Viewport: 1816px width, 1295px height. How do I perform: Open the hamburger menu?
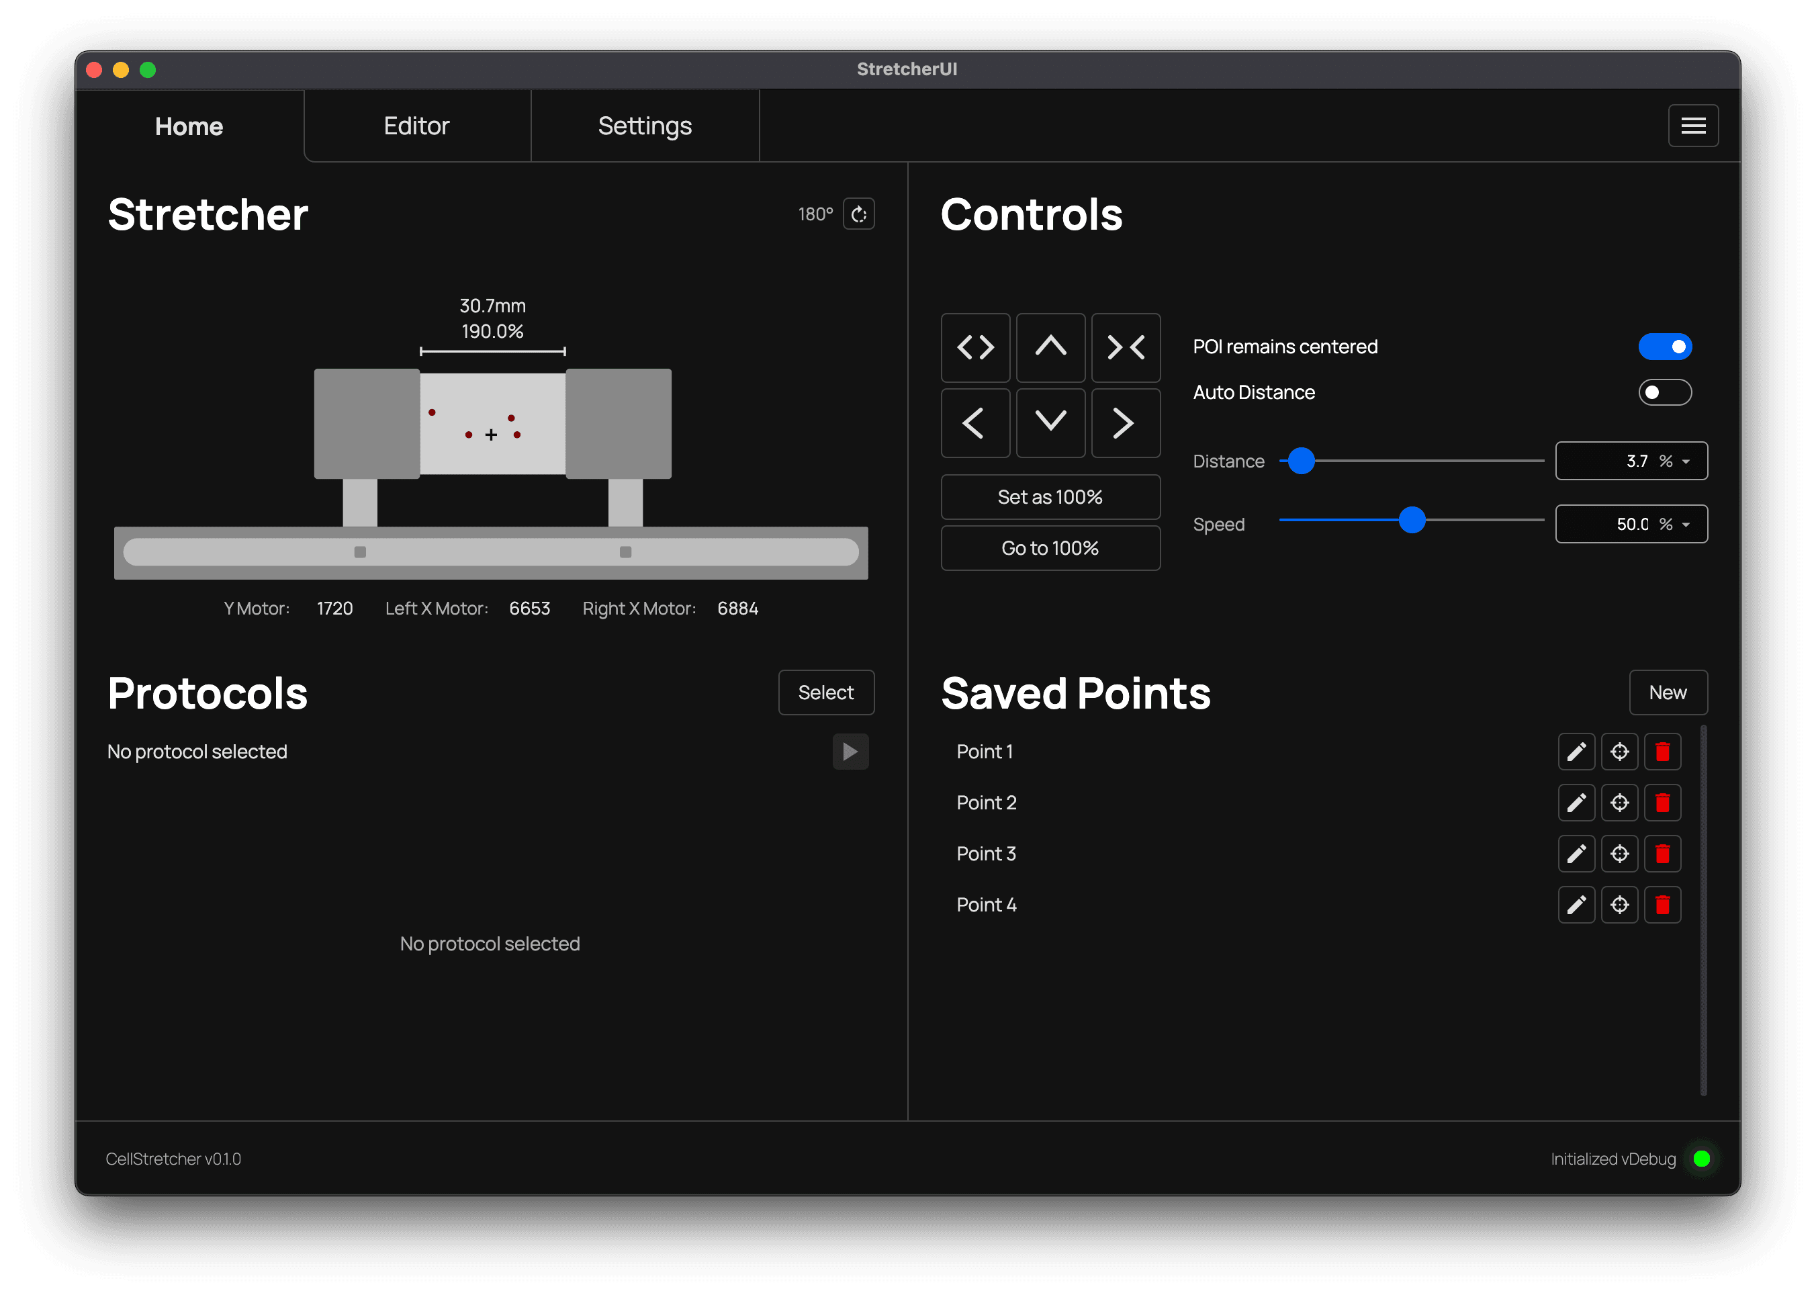pos(1692,126)
